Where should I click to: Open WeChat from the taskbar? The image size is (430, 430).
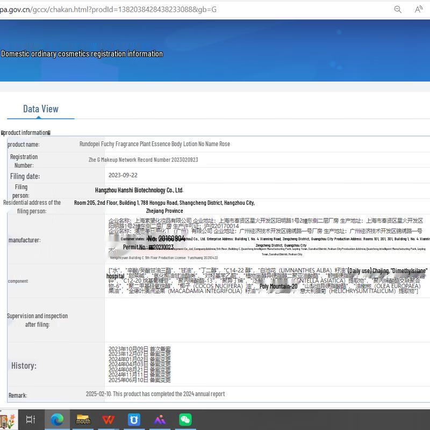(x=185, y=419)
